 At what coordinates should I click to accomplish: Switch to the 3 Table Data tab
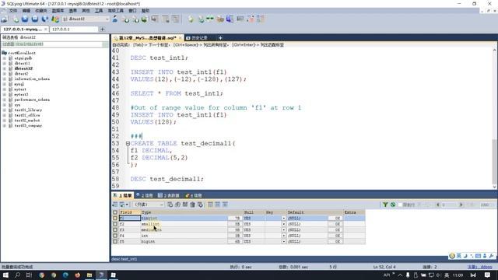(x=168, y=195)
